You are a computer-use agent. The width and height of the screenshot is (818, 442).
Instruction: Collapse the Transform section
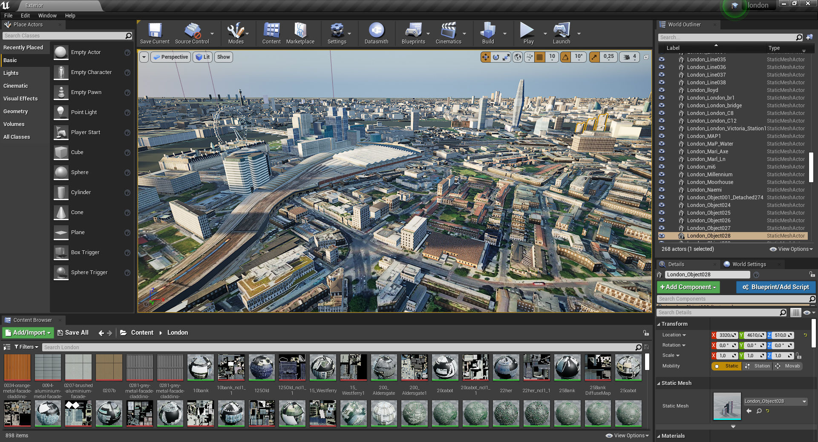pos(659,324)
